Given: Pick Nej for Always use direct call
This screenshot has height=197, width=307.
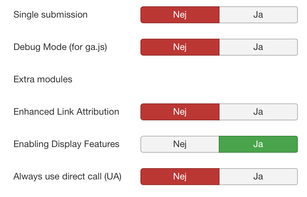Looking at the screenshot, I should click(180, 177).
